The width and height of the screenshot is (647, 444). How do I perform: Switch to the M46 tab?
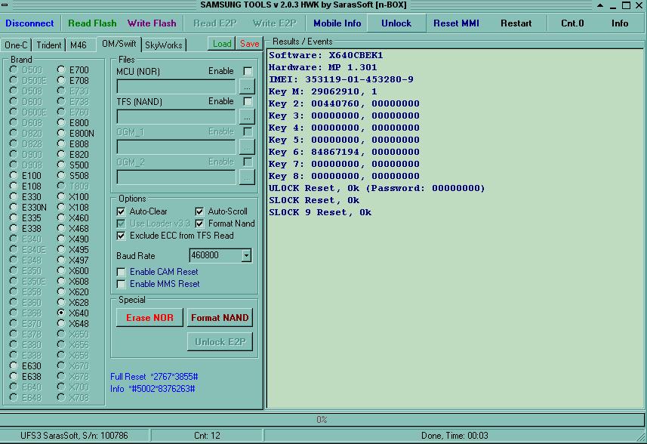78,45
